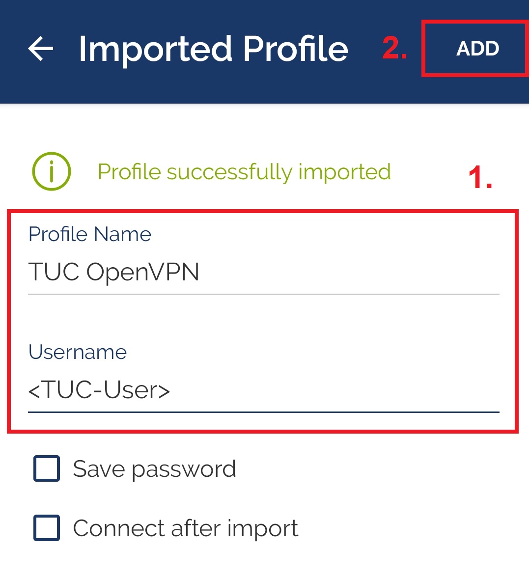Focus the Profile Name field with TUC OpenVPN
This screenshot has width=529, height=576.
click(x=264, y=272)
